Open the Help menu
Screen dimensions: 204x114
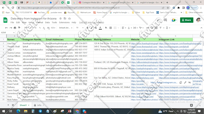click(74, 22)
